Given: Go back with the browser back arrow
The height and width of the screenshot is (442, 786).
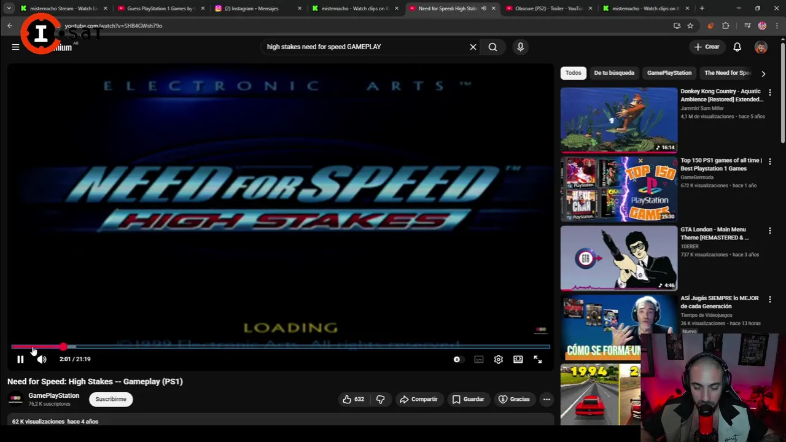Looking at the screenshot, I should tap(10, 26).
